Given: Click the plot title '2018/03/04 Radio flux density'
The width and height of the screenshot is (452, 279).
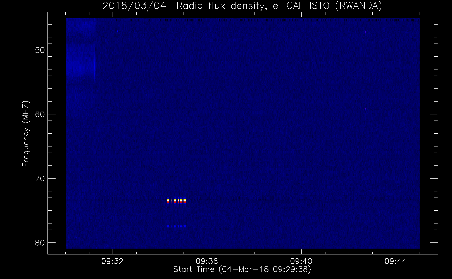Looking at the screenshot, I should pyautogui.click(x=242, y=6).
